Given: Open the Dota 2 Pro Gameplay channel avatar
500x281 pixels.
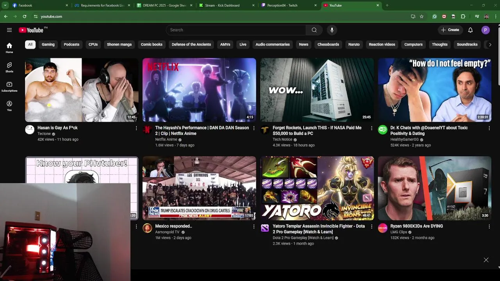Looking at the screenshot, I should click(x=265, y=228).
